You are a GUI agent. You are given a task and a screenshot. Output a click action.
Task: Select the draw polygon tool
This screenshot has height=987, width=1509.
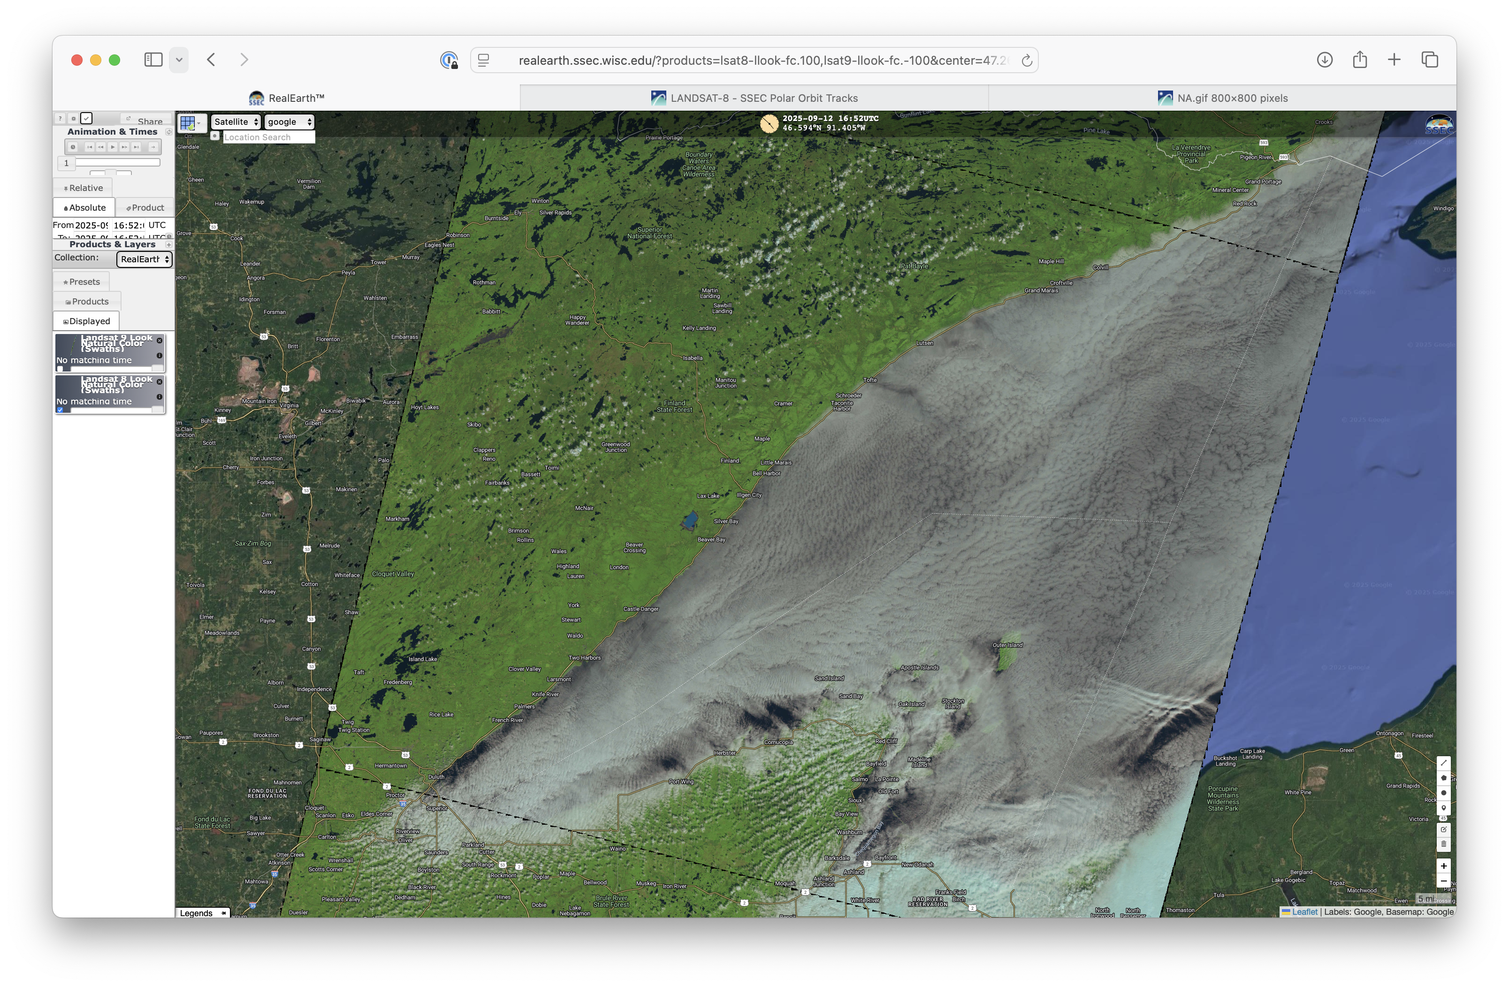pos(1444,778)
